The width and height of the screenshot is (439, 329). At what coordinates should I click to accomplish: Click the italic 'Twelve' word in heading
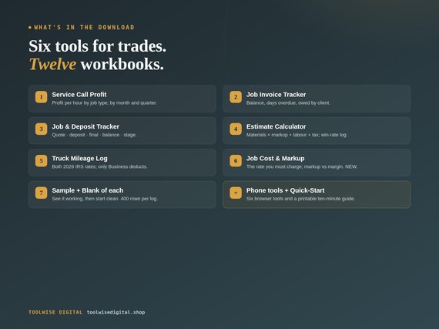coord(52,64)
